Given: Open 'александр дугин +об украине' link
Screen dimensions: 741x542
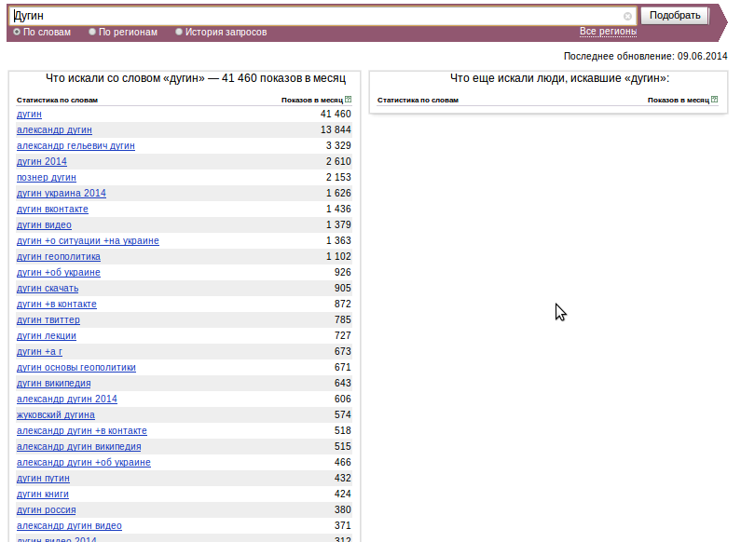Looking at the screenshot, I should tap(84, 462).
